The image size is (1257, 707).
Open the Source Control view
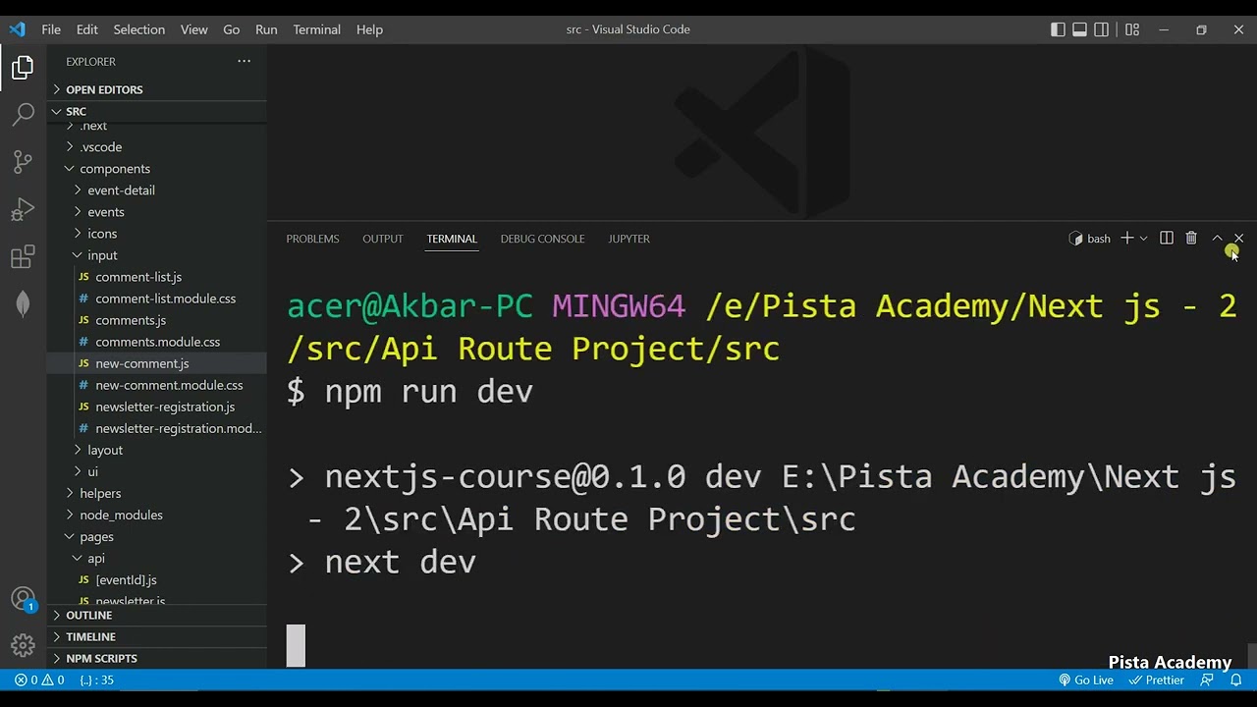23,162
